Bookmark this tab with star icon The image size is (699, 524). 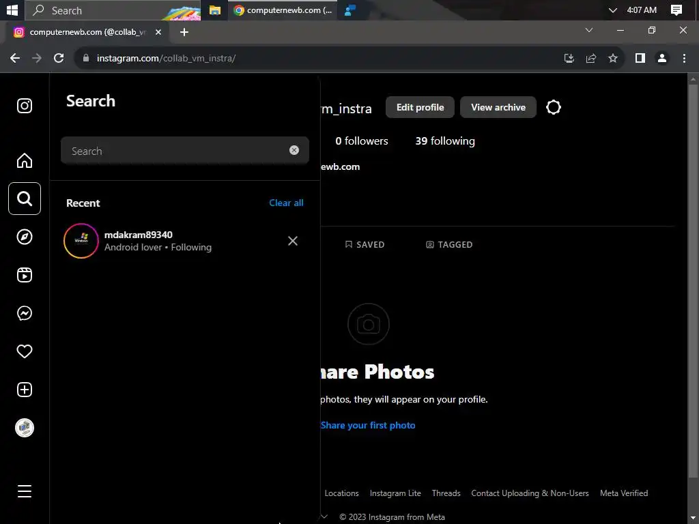[613, 59]
